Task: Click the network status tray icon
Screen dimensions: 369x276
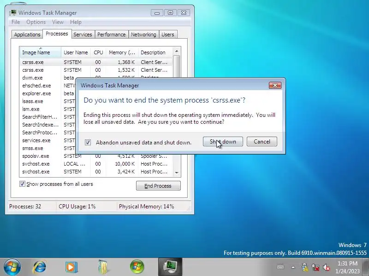Action: (315, 267)
